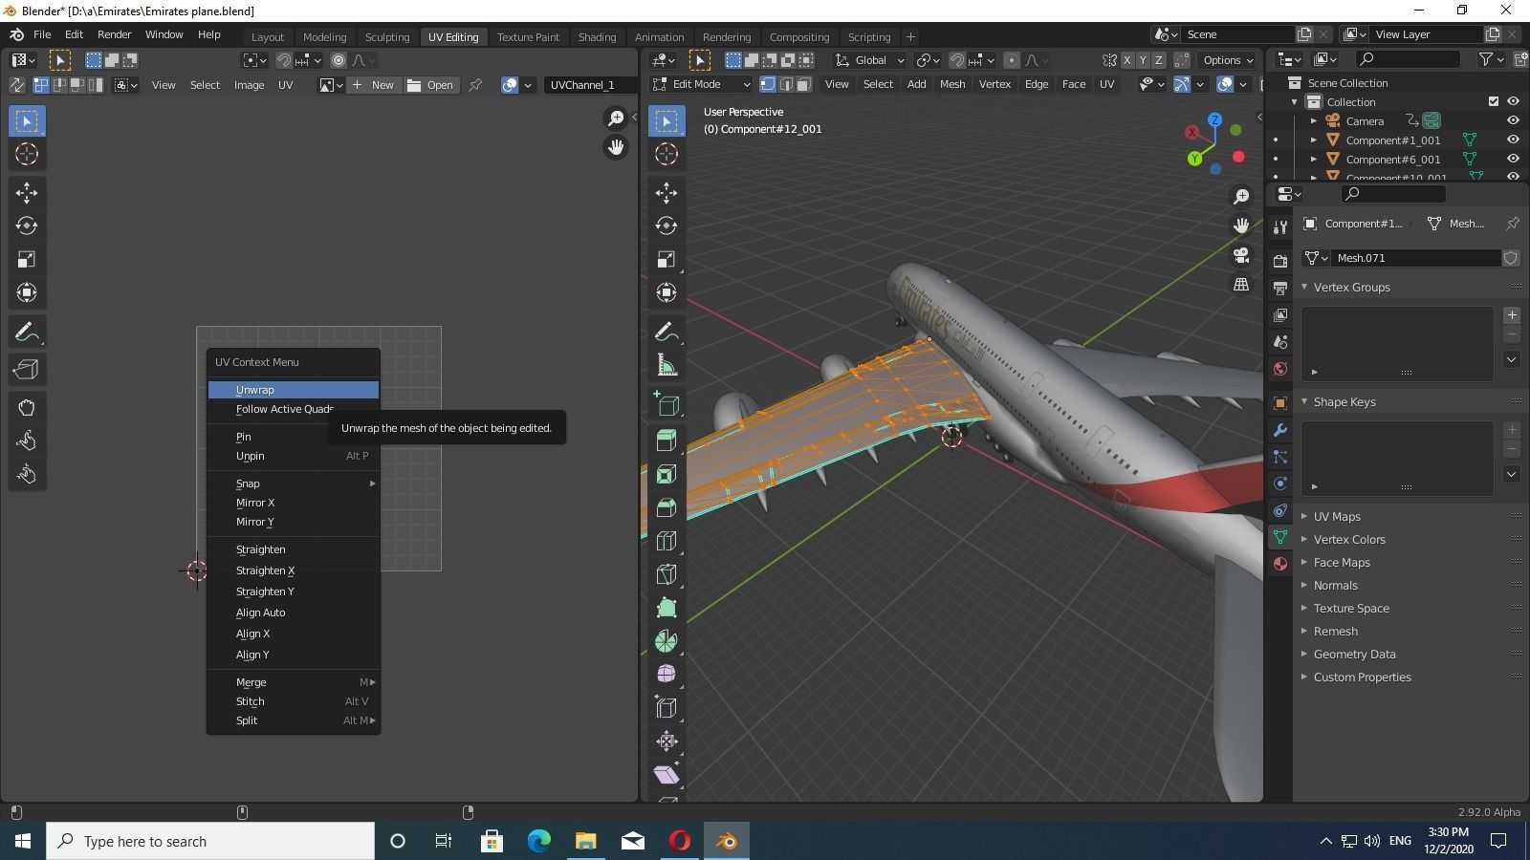Select the Annotate tool in UV editor
This screenshot has height=860, width=1530.
click(x=27, y=332)
